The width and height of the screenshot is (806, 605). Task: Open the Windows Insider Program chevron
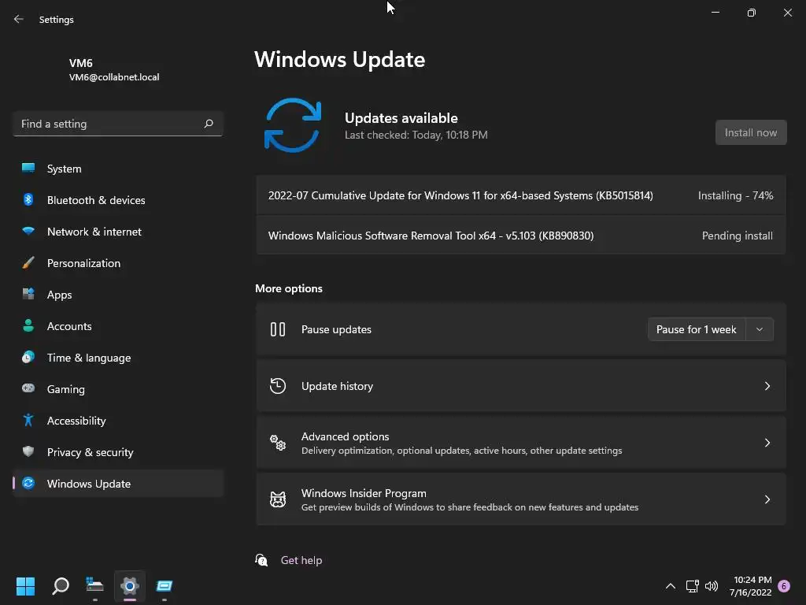click(x=767, y=499)
